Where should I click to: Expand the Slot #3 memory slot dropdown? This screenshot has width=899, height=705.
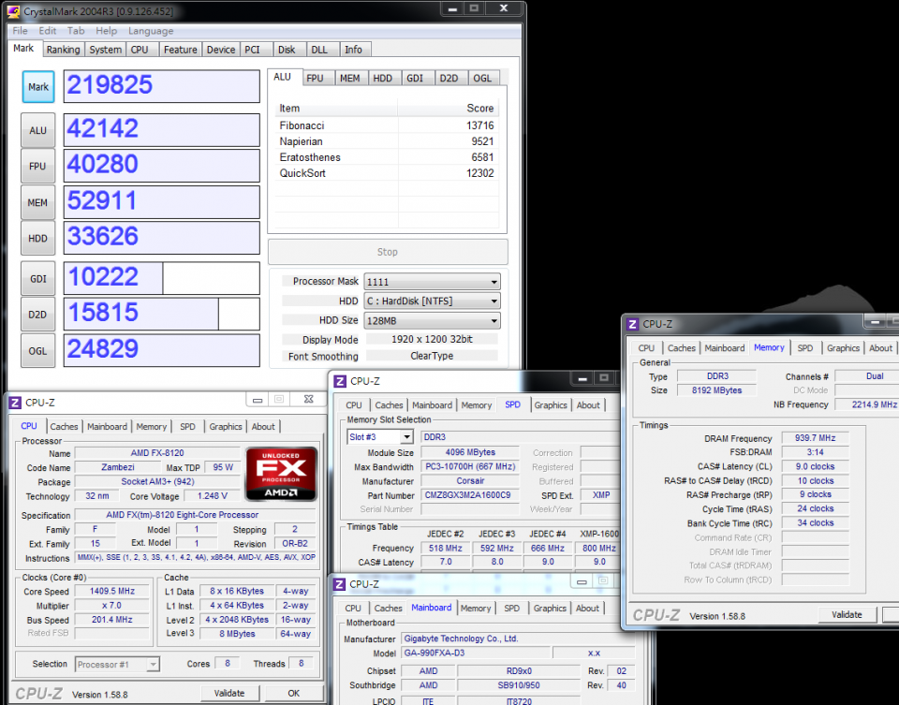pyautogui.click(x=380, y=437)
